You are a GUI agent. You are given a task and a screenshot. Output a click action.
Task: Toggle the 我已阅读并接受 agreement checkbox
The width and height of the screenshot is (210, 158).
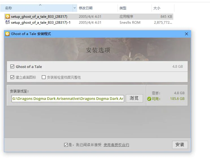tap(66, 145)
